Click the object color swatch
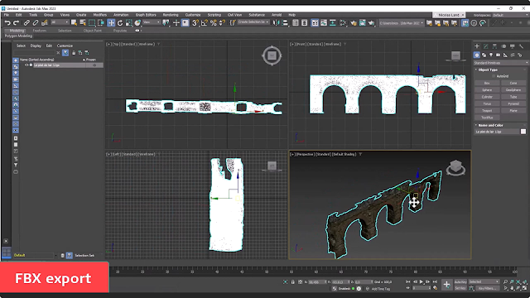 [x=523, y=132]
